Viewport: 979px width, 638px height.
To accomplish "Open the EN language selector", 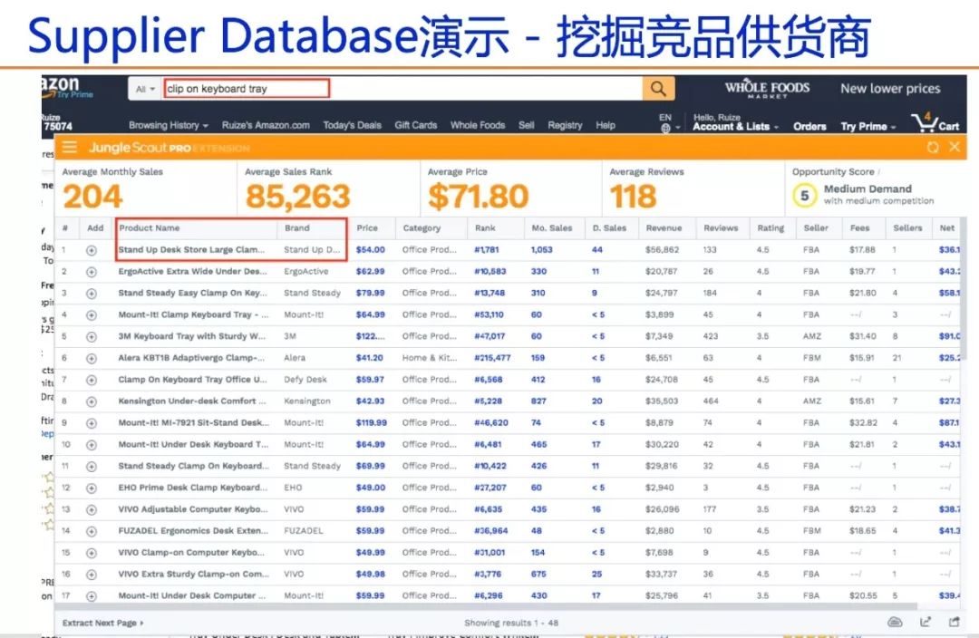I will pos(669,123).
